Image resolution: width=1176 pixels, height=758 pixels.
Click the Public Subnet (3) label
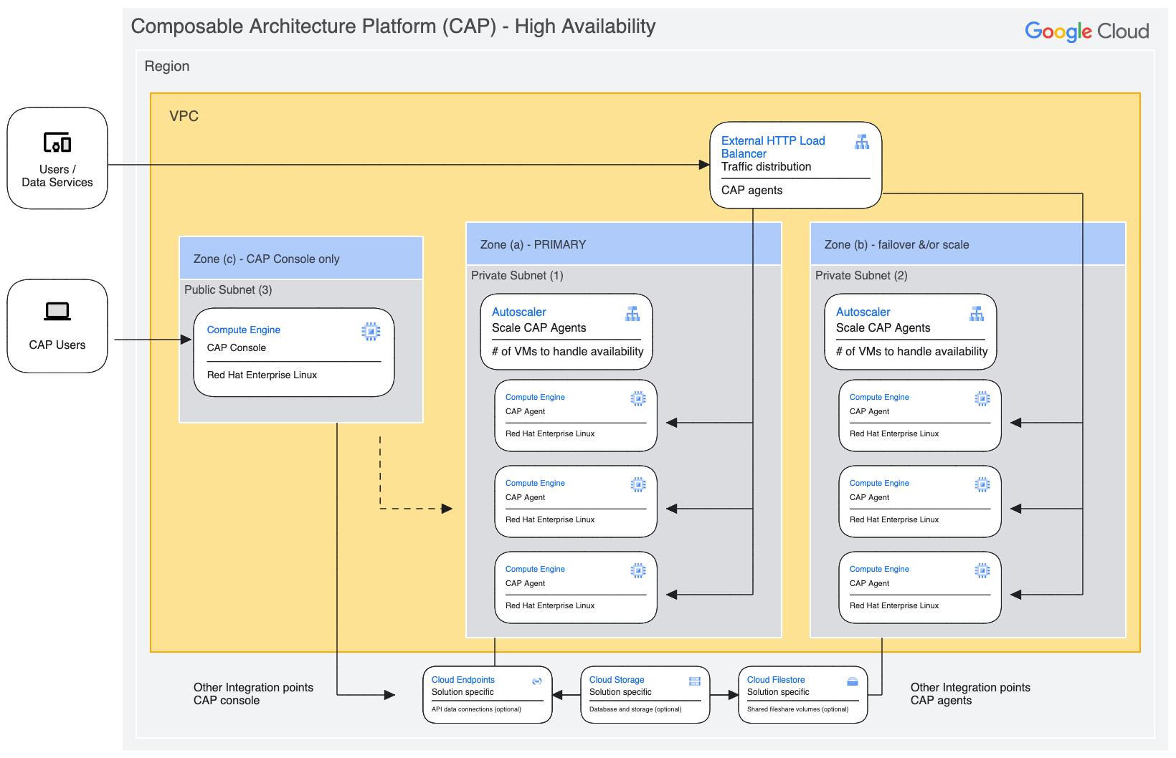tap(228, 289)
